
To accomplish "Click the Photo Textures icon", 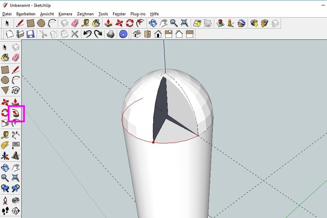I will click(x=231, y=23).
